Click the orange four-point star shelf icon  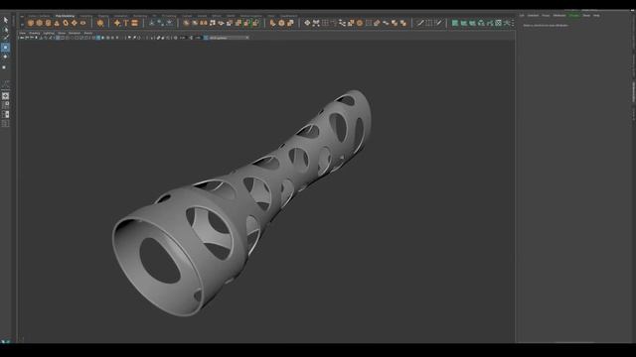pyautogui.click(x=117, y=23)
